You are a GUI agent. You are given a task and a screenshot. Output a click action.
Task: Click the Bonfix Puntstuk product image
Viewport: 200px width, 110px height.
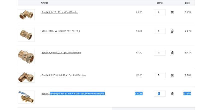point(26,57)
